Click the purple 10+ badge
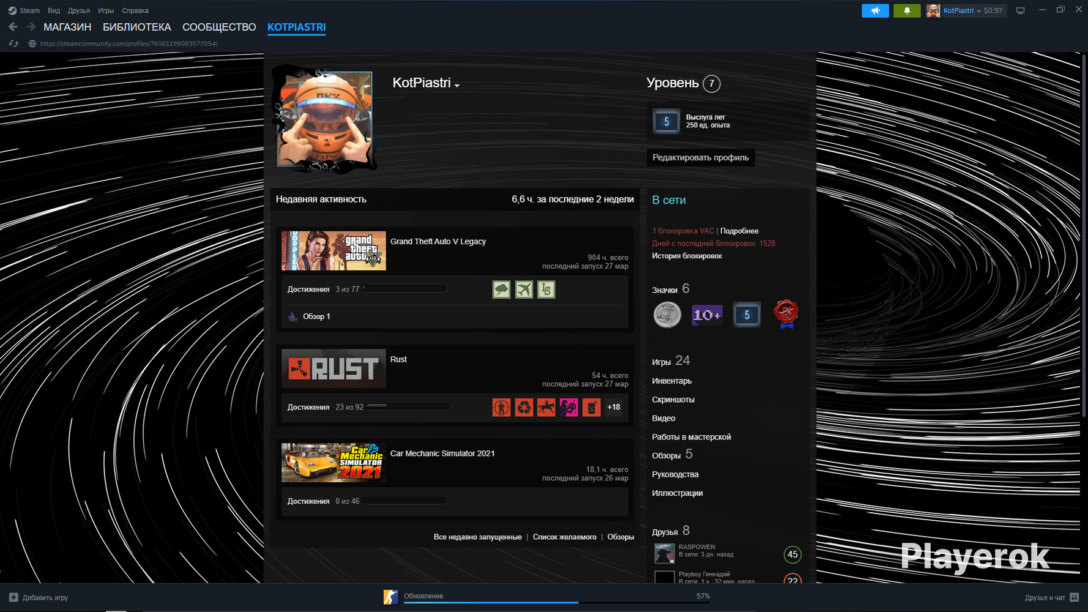 pos(707,315)
